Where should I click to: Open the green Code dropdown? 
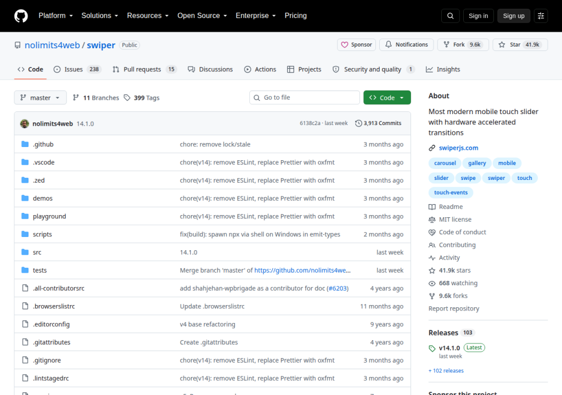[387, 98]
